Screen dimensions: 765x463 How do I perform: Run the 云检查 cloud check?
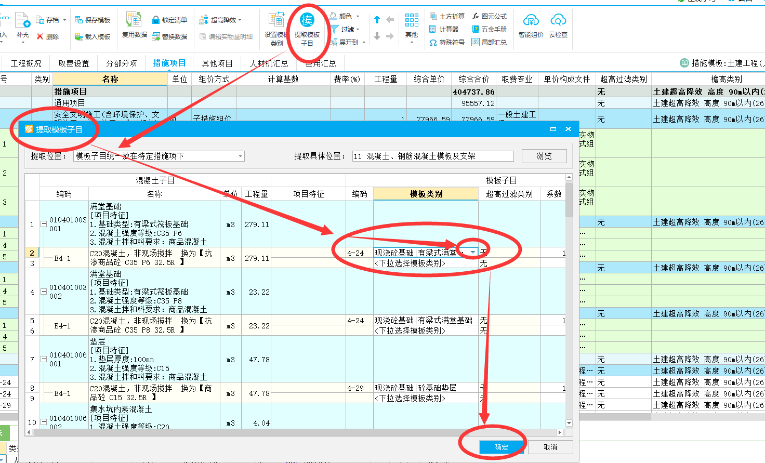(558, 20)
